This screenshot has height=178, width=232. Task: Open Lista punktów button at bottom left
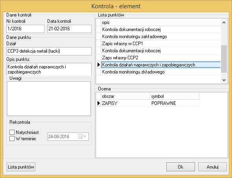tap(21, 167)
